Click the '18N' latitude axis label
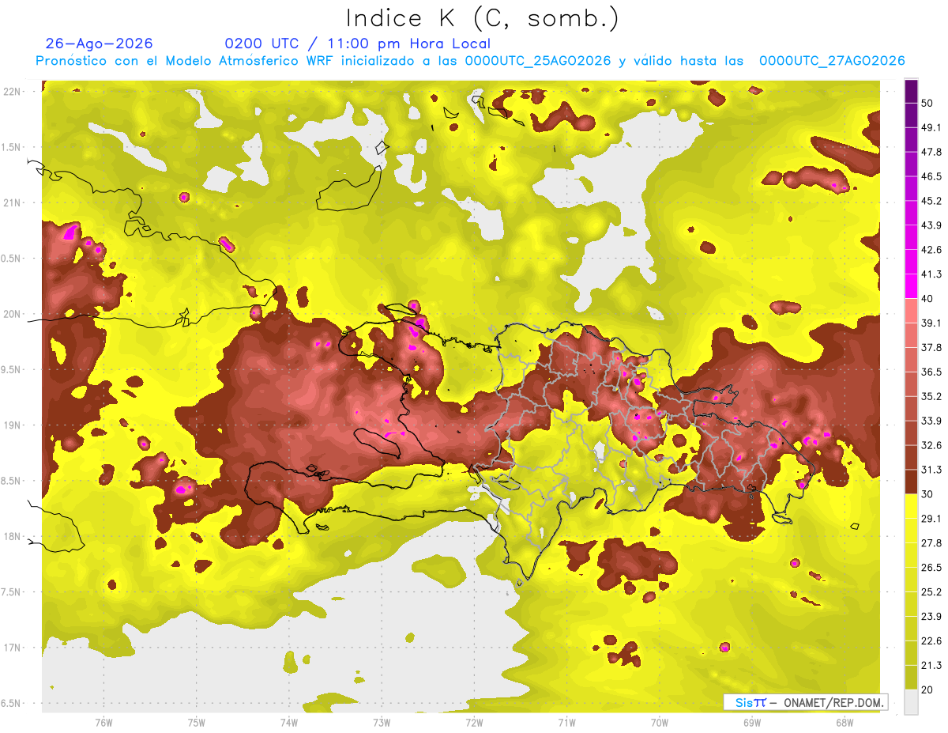 (x=13, y=537)
